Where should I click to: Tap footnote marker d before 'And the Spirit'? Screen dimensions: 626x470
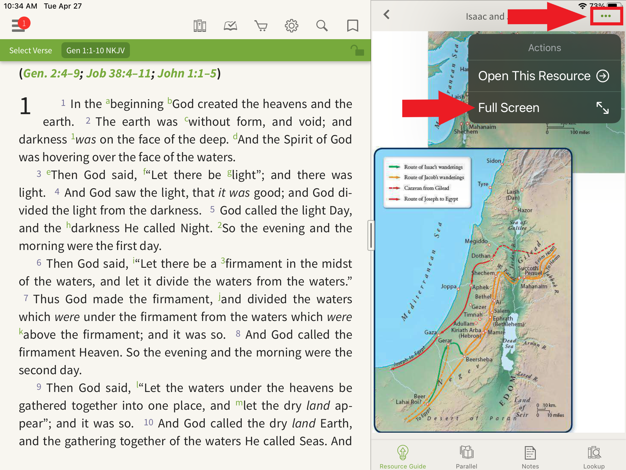(x=235, y=136)
